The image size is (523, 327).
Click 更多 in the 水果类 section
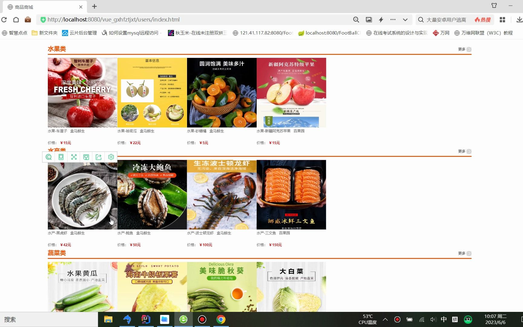pos(465,49)
